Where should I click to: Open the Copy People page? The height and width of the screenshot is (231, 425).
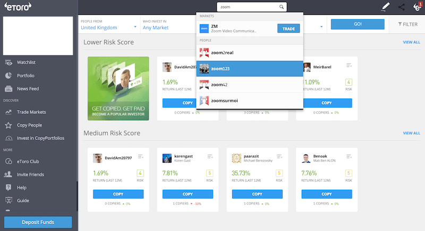29,125
